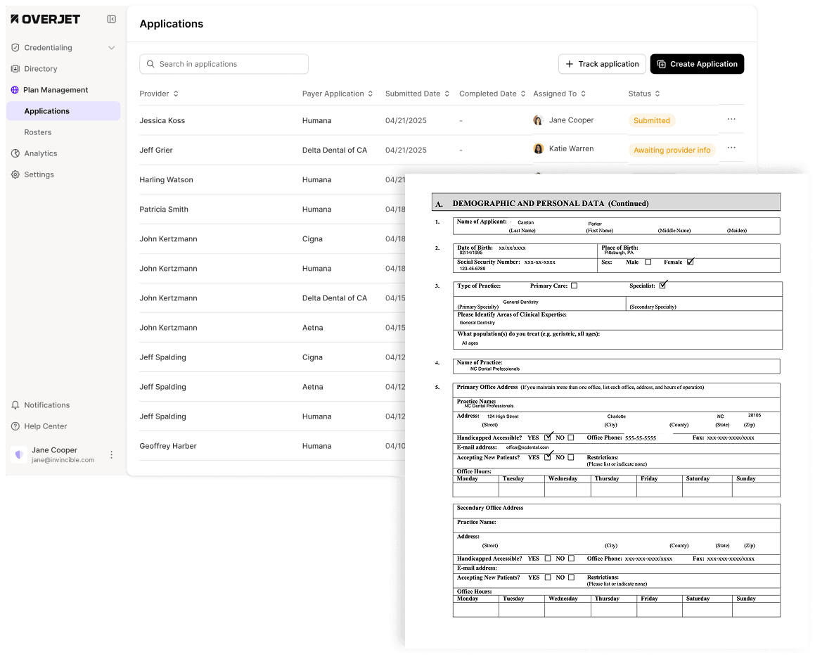Sort by the Status column header
The image size is (815, 657).
coord(639,94)
